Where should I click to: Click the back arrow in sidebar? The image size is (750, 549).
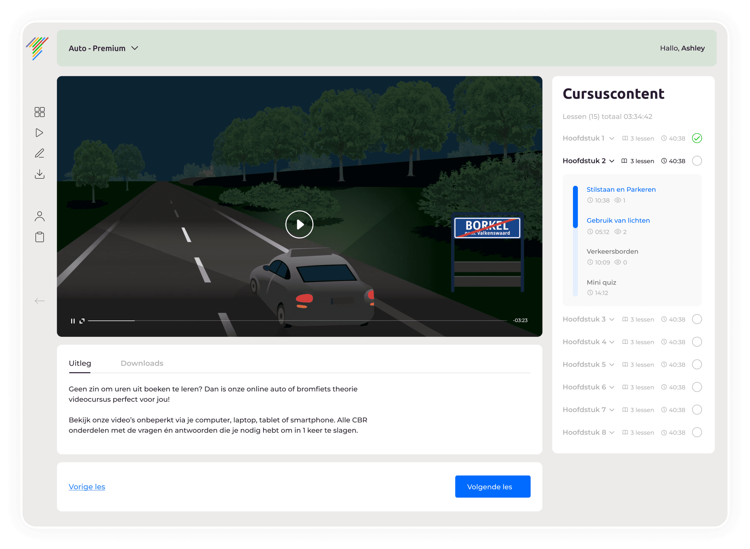(40, 301)
